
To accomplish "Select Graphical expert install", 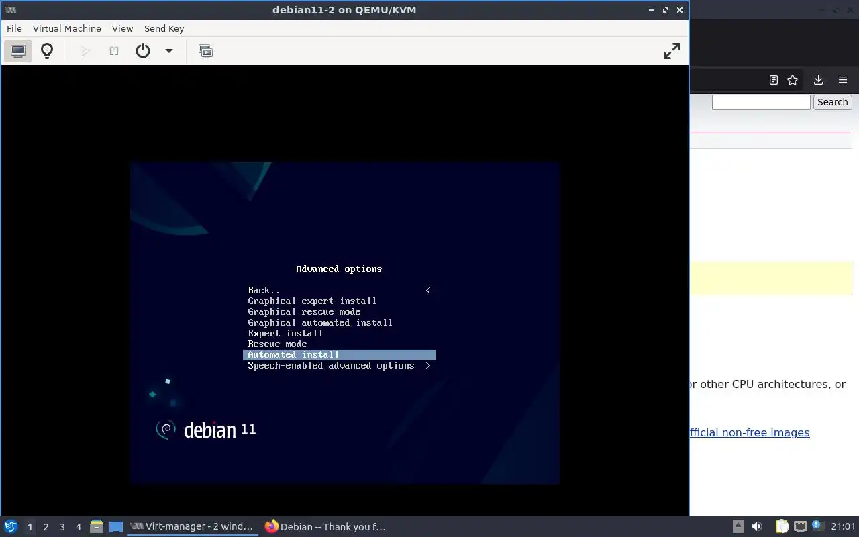I will (x=340, y=301).
